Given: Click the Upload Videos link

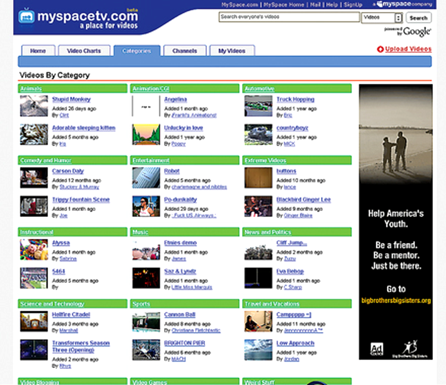Looking at the screenshot, I should (408, 49).
